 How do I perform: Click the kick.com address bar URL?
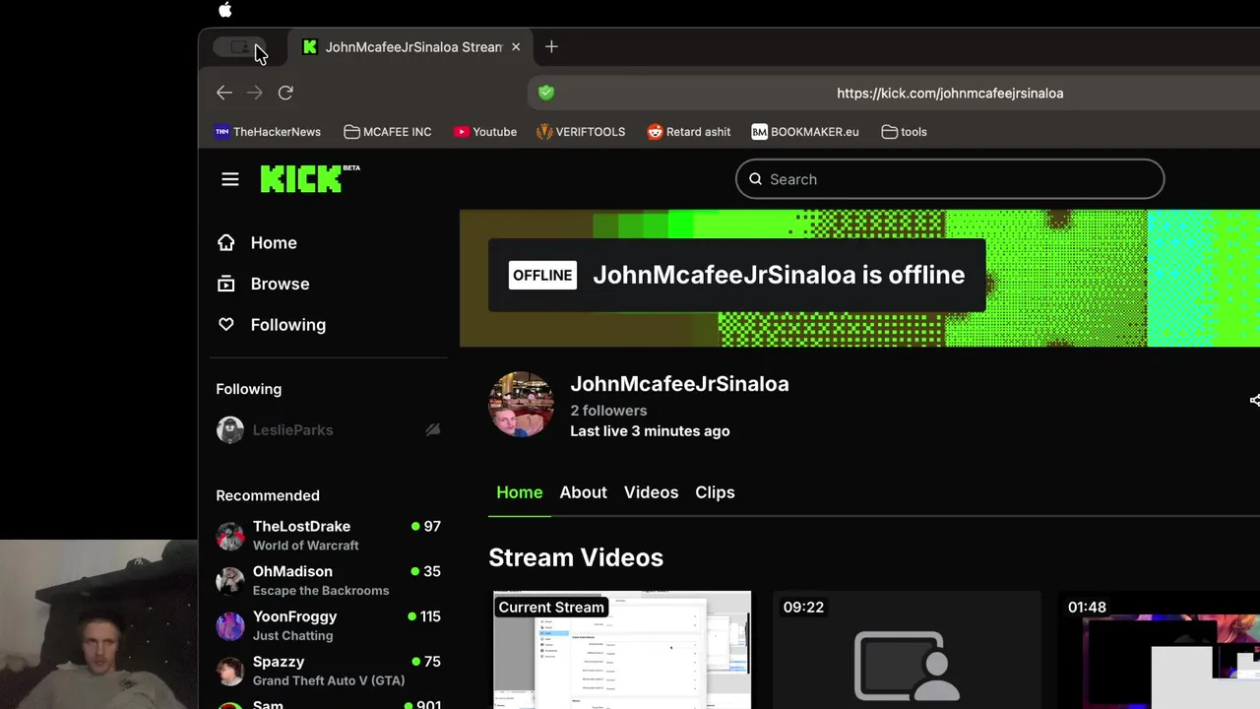click(x=950, y=94)
